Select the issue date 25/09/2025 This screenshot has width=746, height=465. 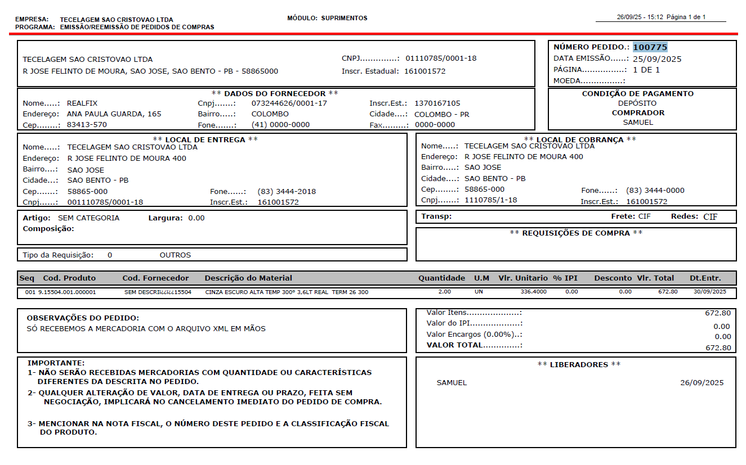(657, 58)
